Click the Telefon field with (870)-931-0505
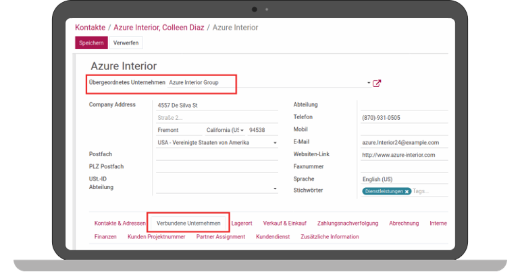Screen dimensions: 520x272 click(x=404, y=117)
